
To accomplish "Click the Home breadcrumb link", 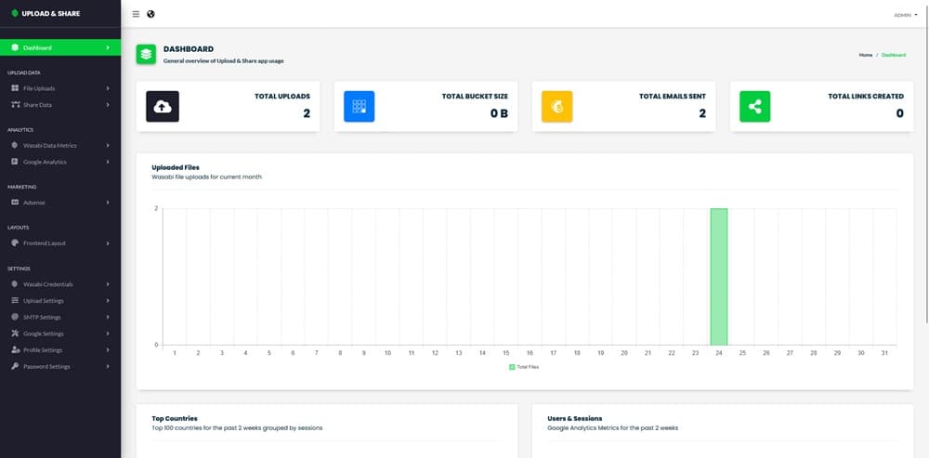I will pyautogui.click(x=865, y=55).
